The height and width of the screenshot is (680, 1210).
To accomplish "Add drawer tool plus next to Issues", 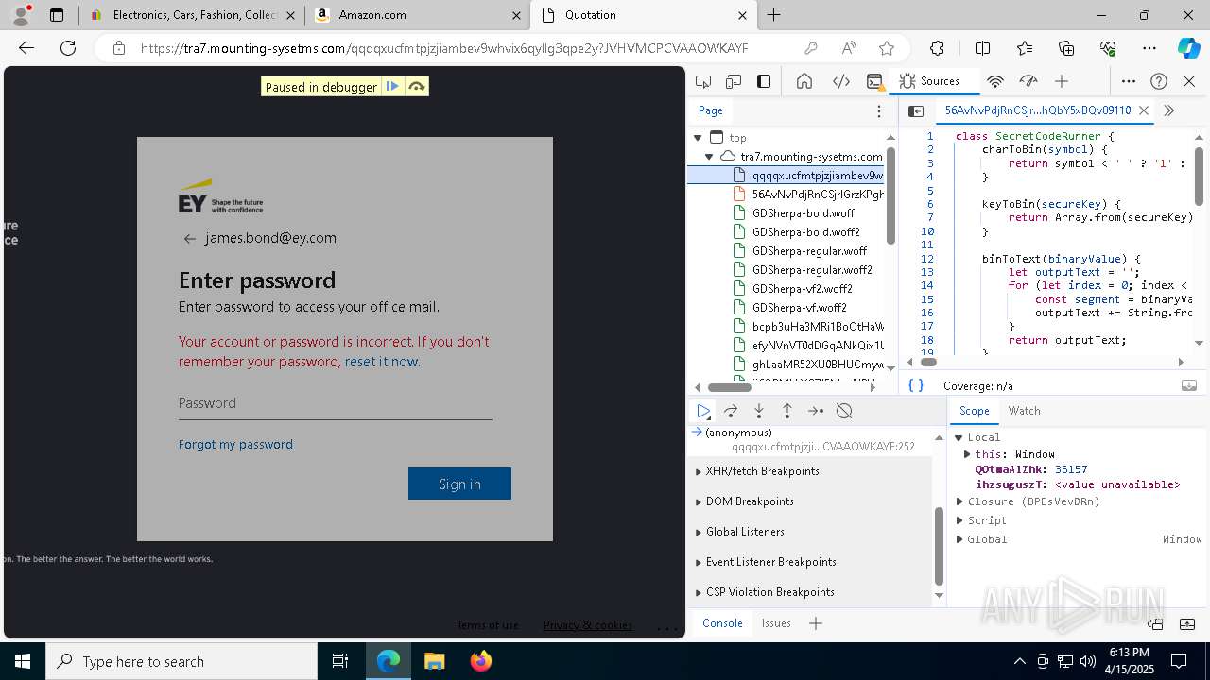I will [816, 623].
